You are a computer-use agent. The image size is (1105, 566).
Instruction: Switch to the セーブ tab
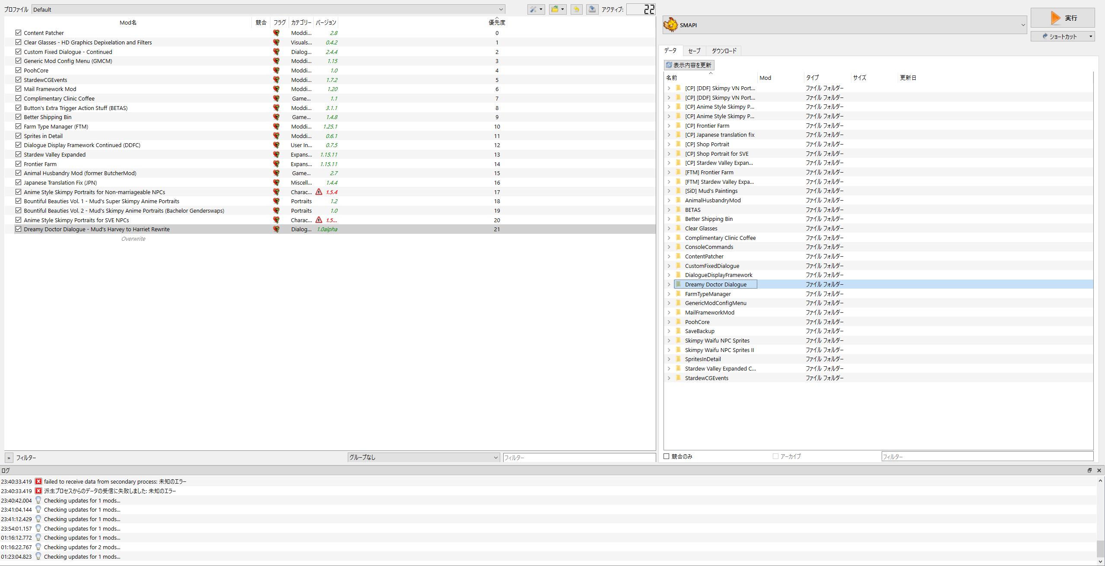click(x=694, y=51)
